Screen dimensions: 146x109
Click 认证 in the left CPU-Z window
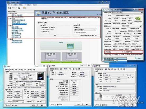[x=33, y=105]
